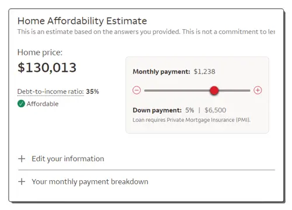Click the Affordable status text
292x210 pixels.
click(43, 104)
